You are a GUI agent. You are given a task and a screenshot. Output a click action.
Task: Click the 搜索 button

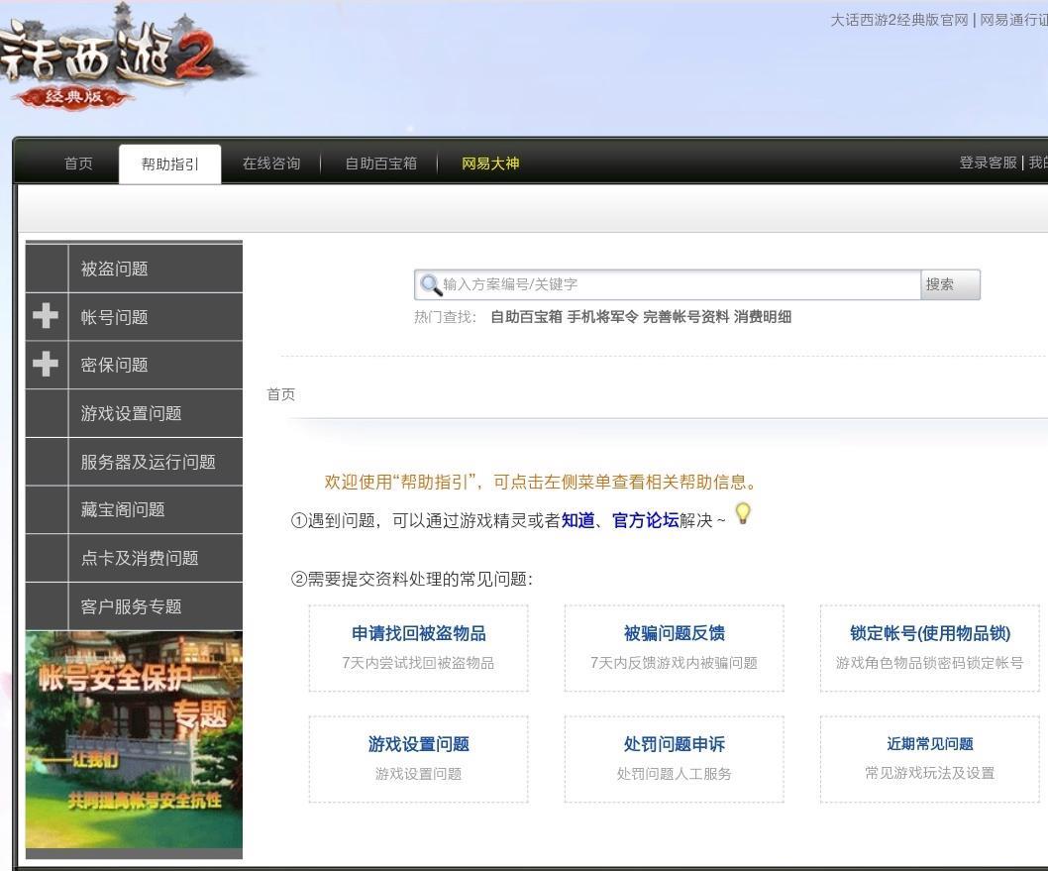click(x=950, y=284)
